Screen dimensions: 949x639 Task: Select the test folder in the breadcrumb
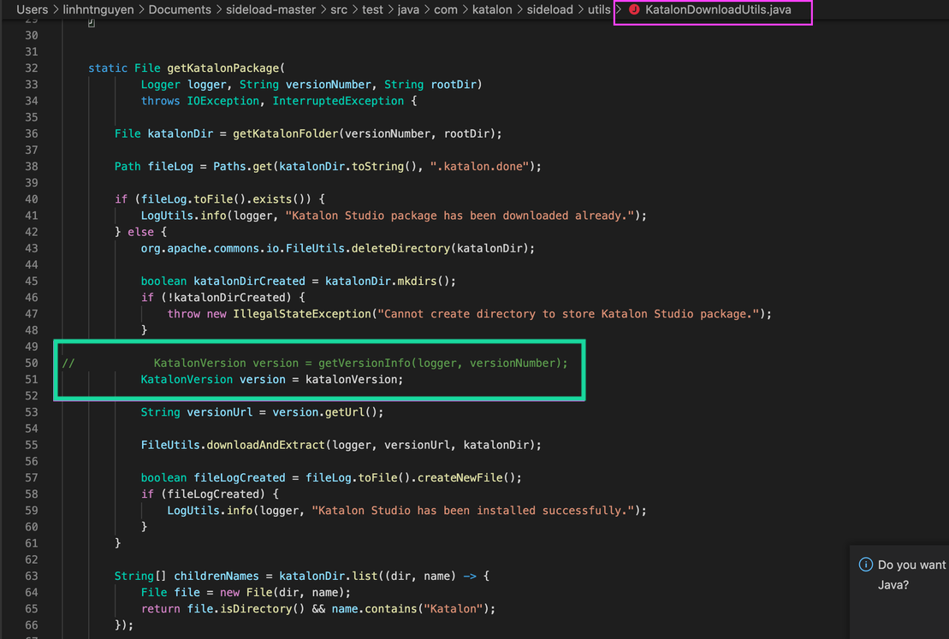coord(372,10)
